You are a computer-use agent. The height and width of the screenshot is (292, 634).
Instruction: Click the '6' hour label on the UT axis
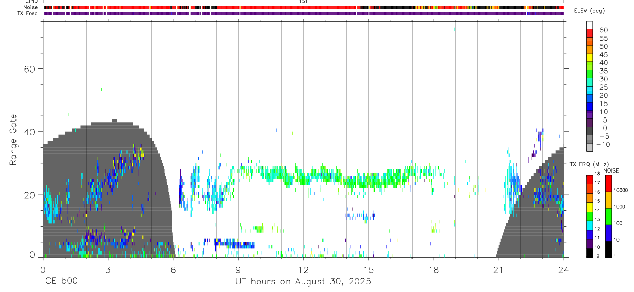pyautogui.click(x=173, y=270)
